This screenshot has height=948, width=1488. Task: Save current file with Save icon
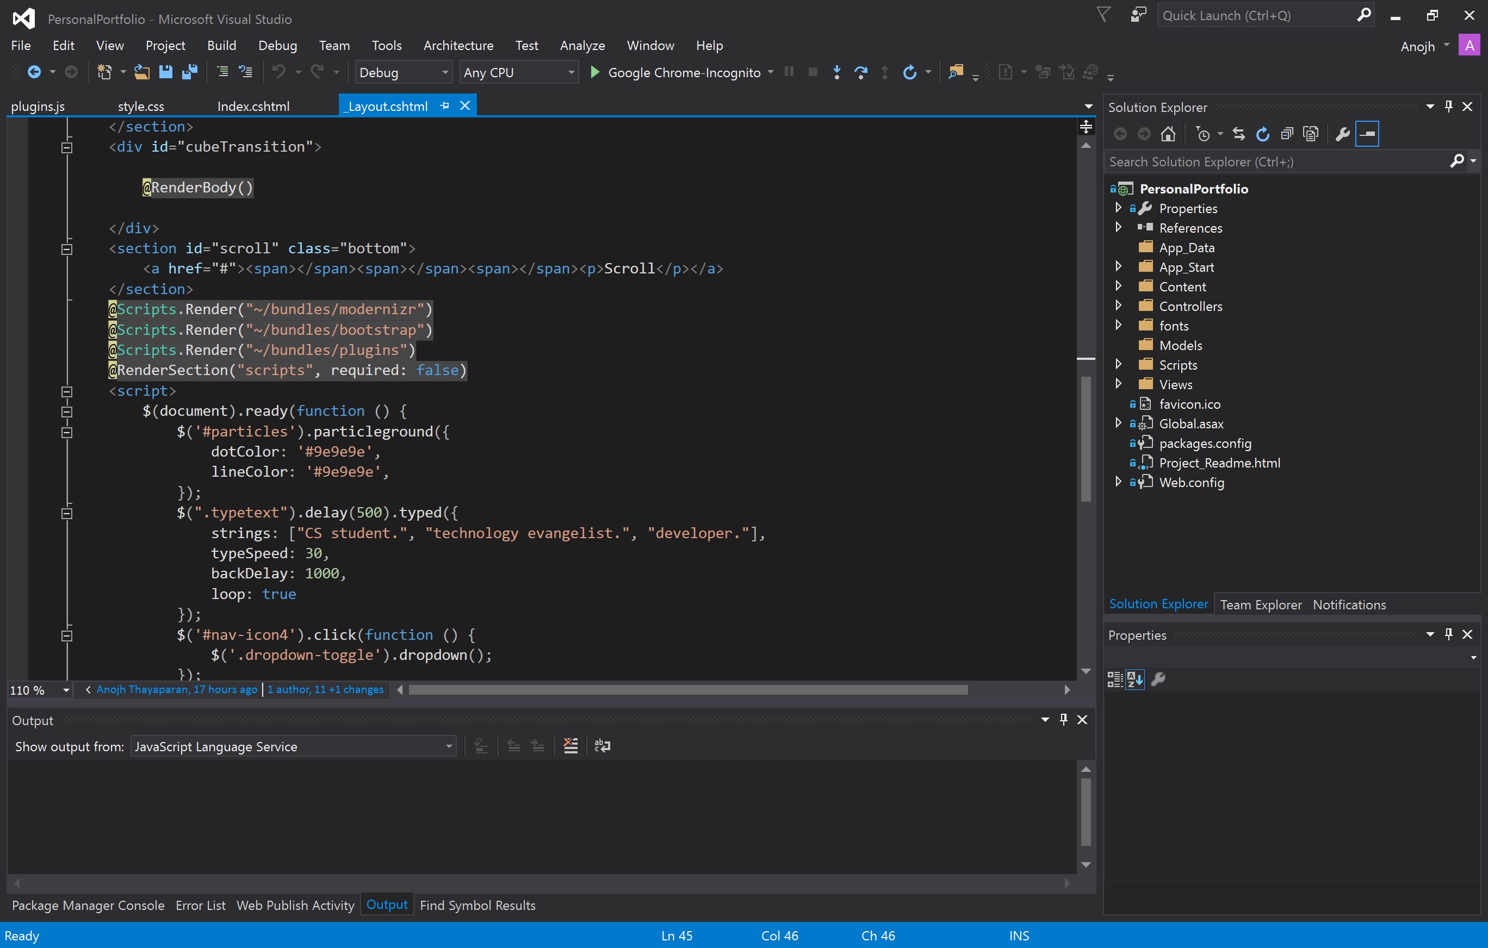[165, 72]
